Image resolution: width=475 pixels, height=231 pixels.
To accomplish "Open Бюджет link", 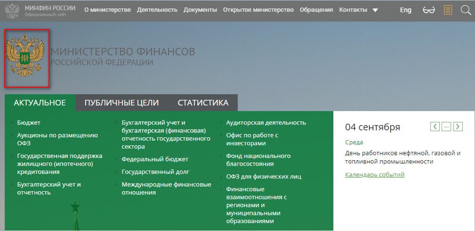I will (29, 123).
